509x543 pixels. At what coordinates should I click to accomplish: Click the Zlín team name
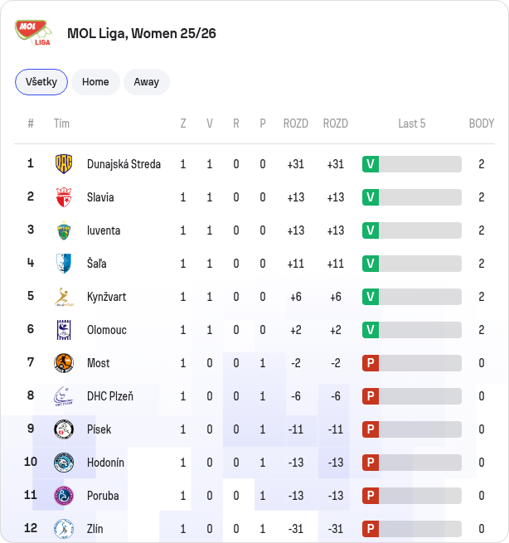coord(95,529)
